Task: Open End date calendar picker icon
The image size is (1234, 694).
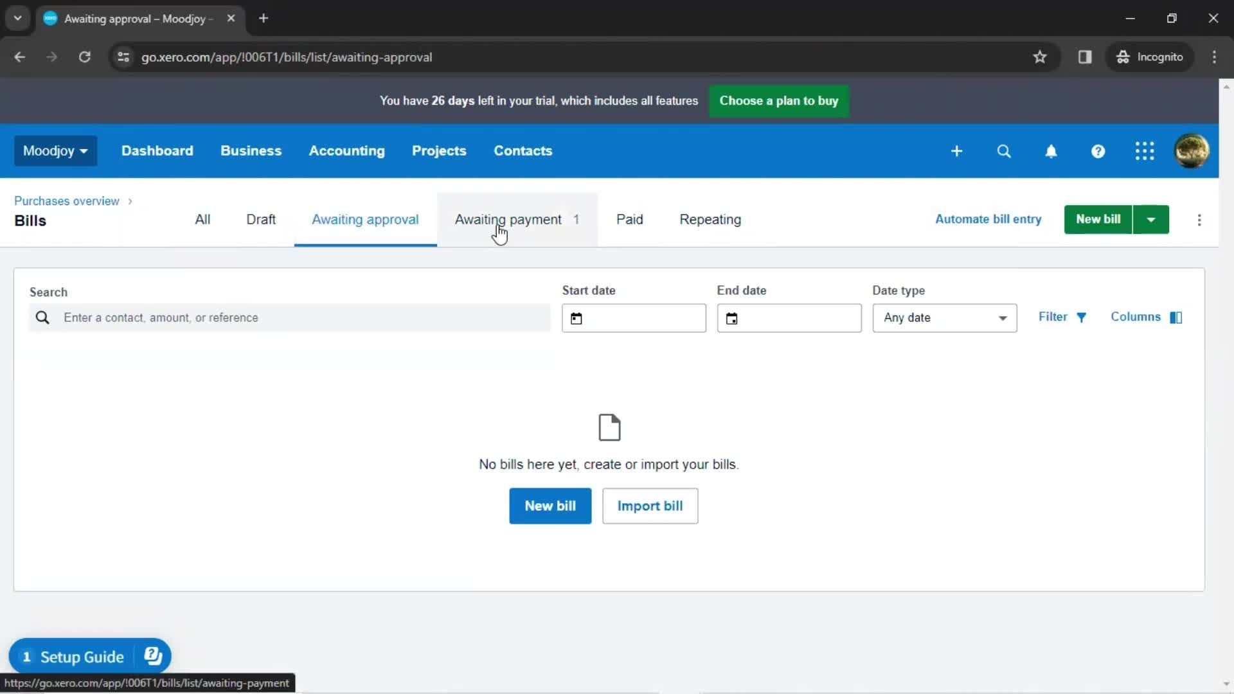Action: click(x=732, y=318)
